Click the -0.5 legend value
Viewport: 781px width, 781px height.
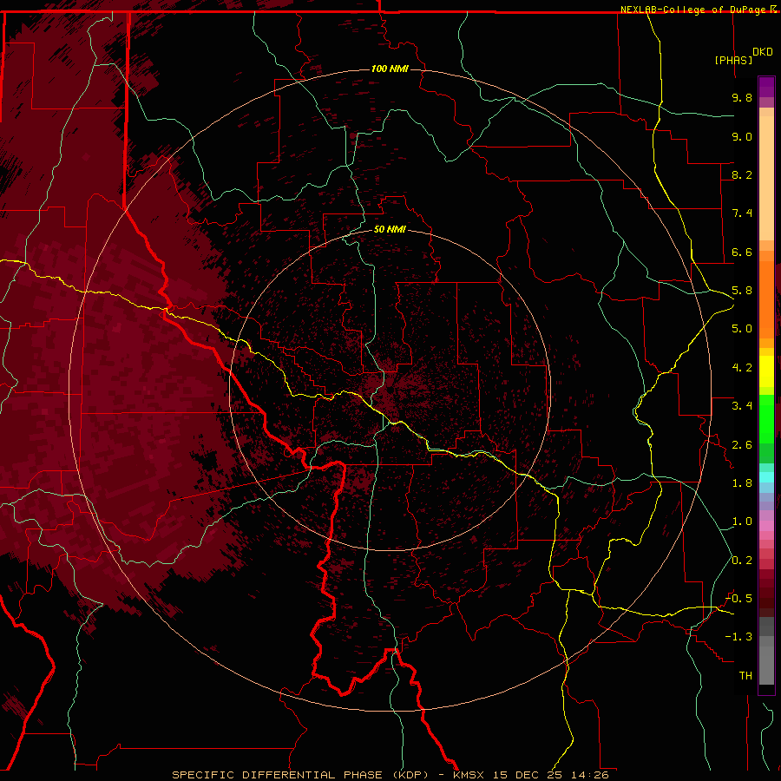pos(738,599)
